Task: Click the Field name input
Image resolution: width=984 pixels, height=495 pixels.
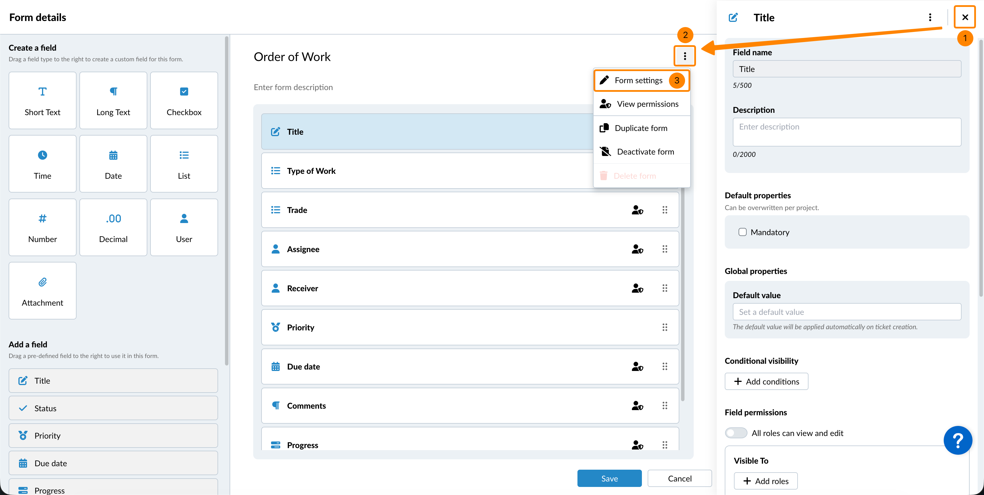Action: [x=846, y=69]
